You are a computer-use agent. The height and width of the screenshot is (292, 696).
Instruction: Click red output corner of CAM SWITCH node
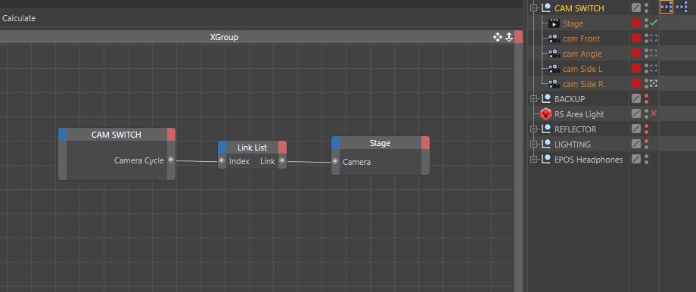click(x=171, y=135)
